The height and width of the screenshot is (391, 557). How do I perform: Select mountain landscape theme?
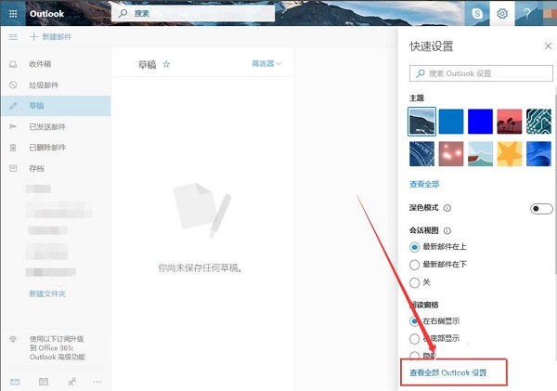tap(422, 122)
